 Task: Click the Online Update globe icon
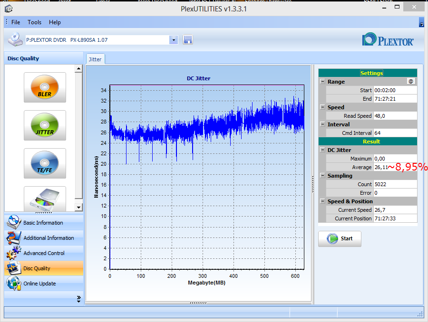14,283
